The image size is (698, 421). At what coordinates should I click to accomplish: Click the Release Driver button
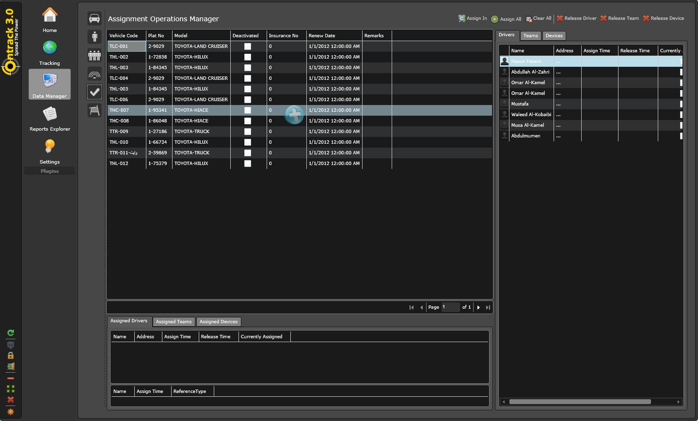click(576, 18)
